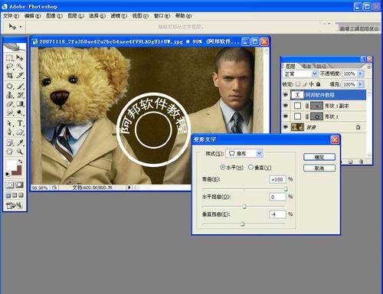Image resolution: width=383 pixels, height=294 pixels.
Task: Select the History Brush tool
Action: tap(20, 95)
